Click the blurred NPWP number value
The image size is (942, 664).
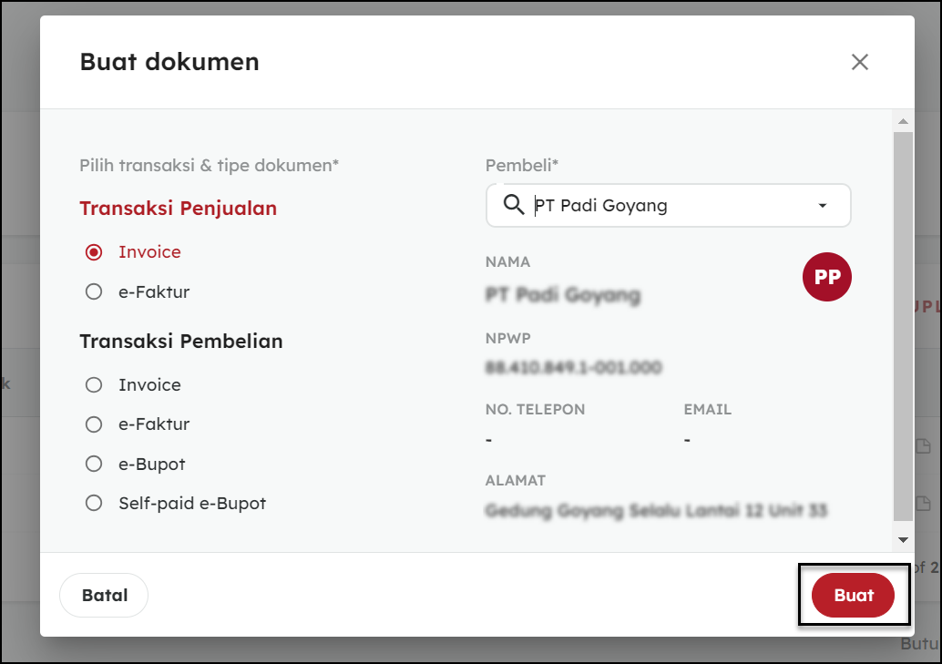(573, 368)
